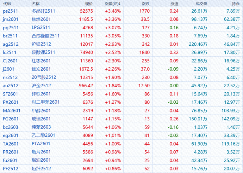This screenshot has height=173, width=243.
Task: Select the name 纯苯2603
Action: pos(41,127)
